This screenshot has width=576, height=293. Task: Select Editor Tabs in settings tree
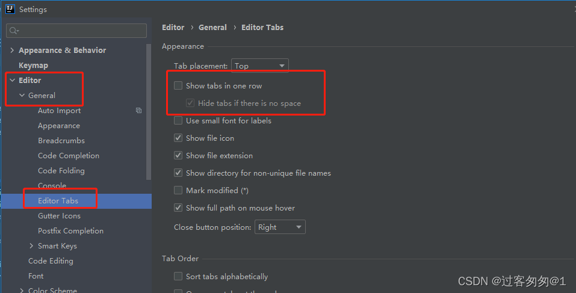pos(58,201)
